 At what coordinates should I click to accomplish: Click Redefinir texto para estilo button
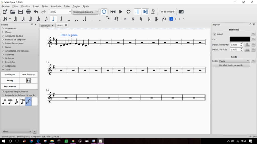(231, 65)
